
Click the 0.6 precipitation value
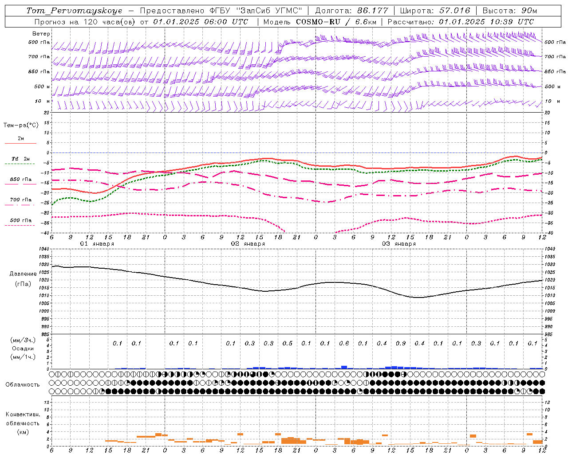[344, 344]
